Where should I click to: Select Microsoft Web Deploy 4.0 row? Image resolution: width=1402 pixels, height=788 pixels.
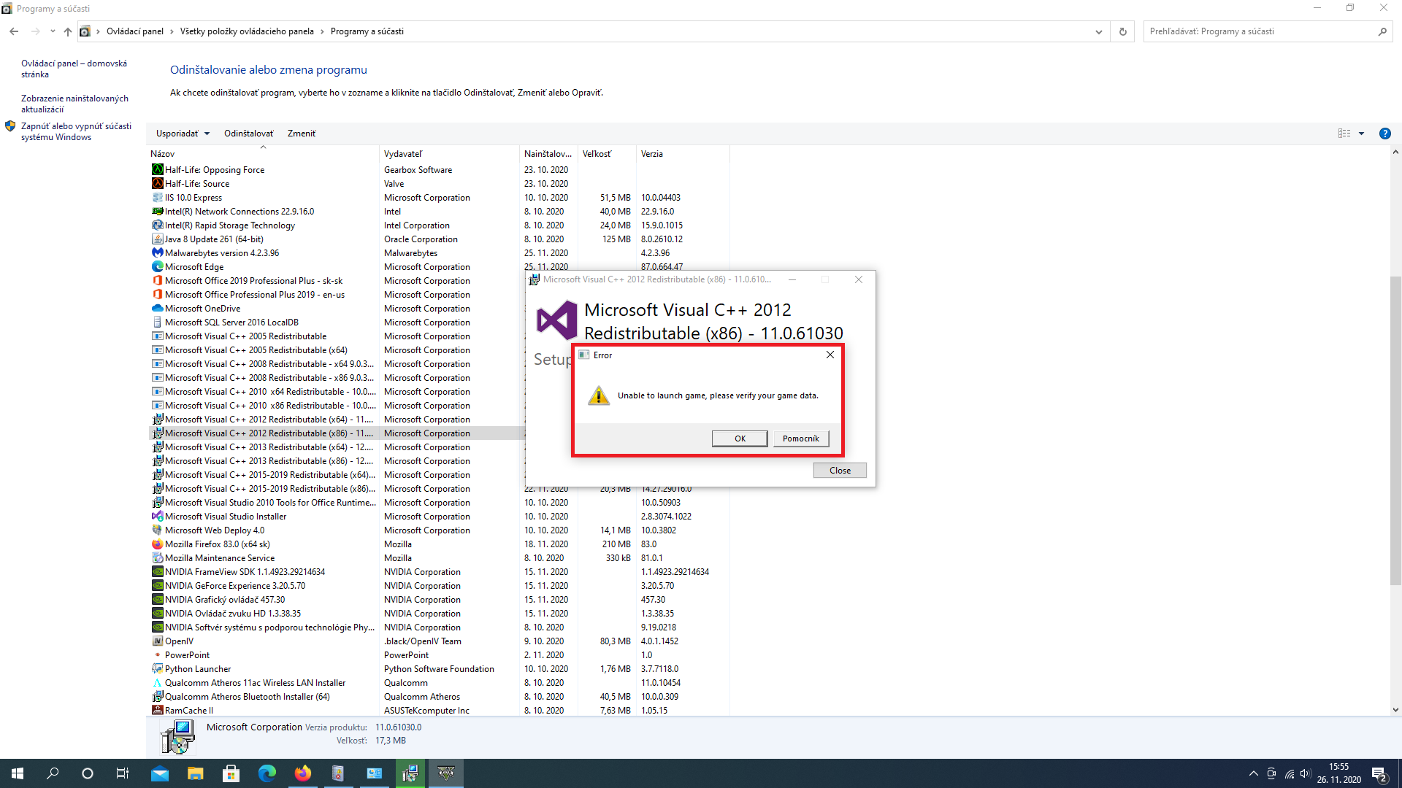coord(440,530)
